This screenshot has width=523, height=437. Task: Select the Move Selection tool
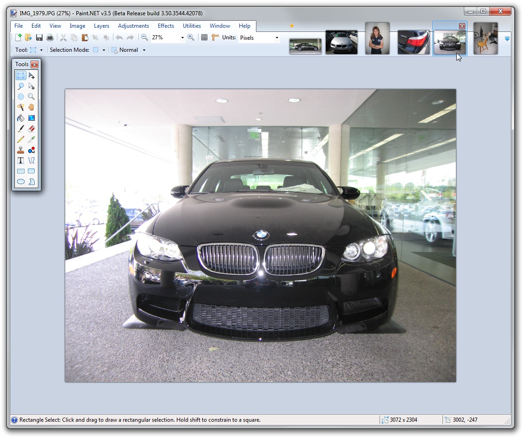point(31,86)
